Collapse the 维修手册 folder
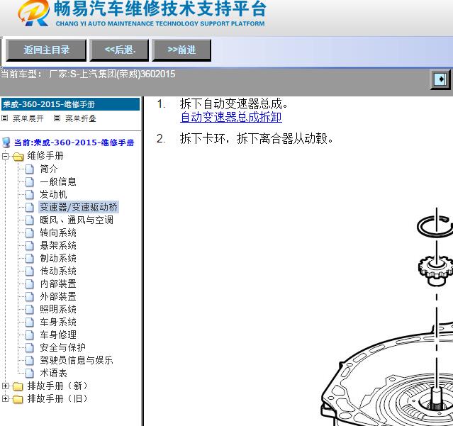Screen dimensions: 453x426 (5, 156)
